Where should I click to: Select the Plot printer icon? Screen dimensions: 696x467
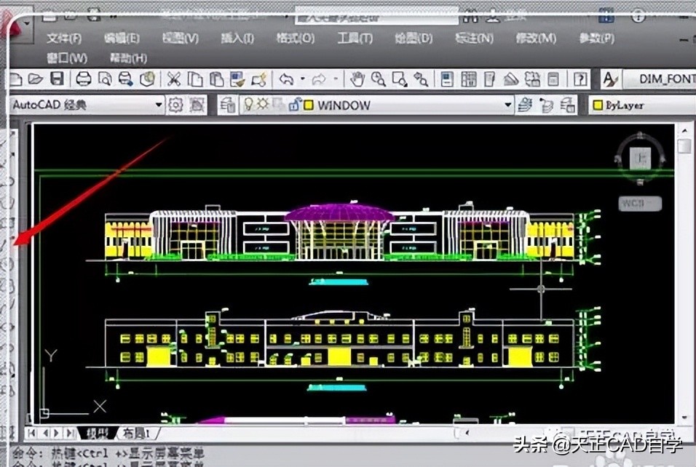82,78
